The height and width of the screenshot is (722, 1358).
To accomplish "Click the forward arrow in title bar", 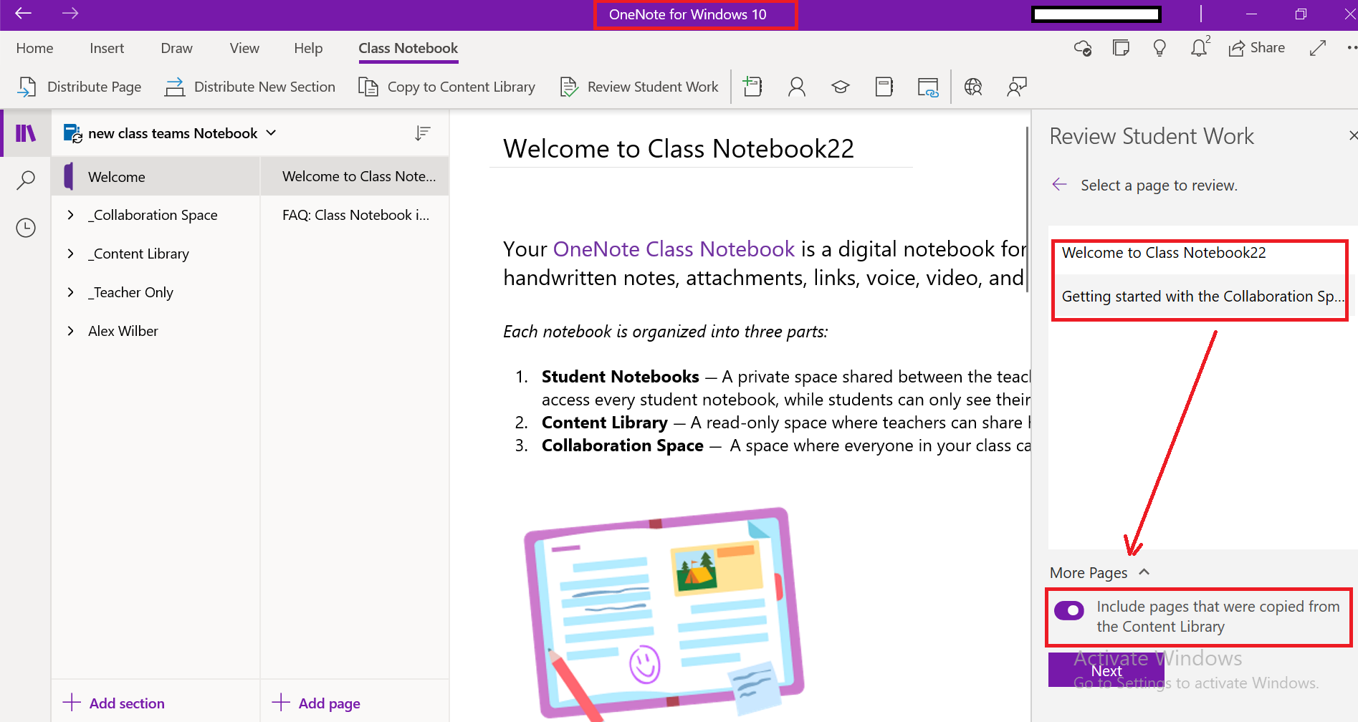I will coord(70,14).
